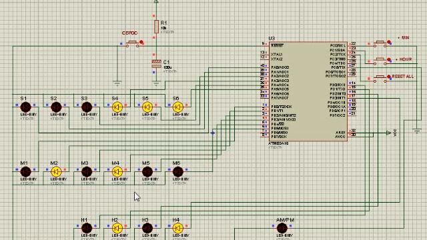Screen dimensions: 427x240
Task: Click the AREF pin label on chip
Action: [x=341, y=133]
